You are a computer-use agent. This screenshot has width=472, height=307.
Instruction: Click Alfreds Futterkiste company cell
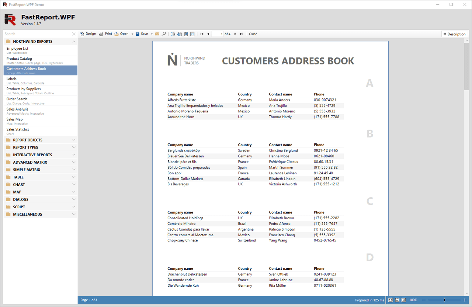click(x=182, y=100)
